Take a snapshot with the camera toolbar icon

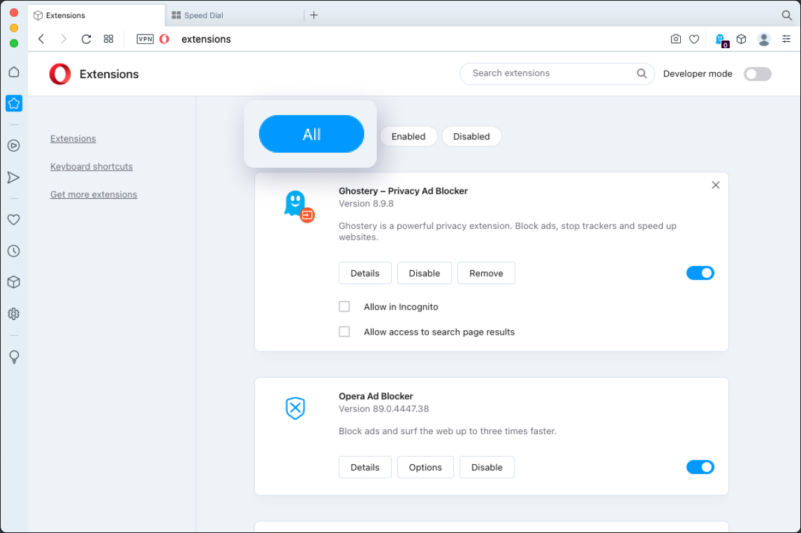[676, 39]
